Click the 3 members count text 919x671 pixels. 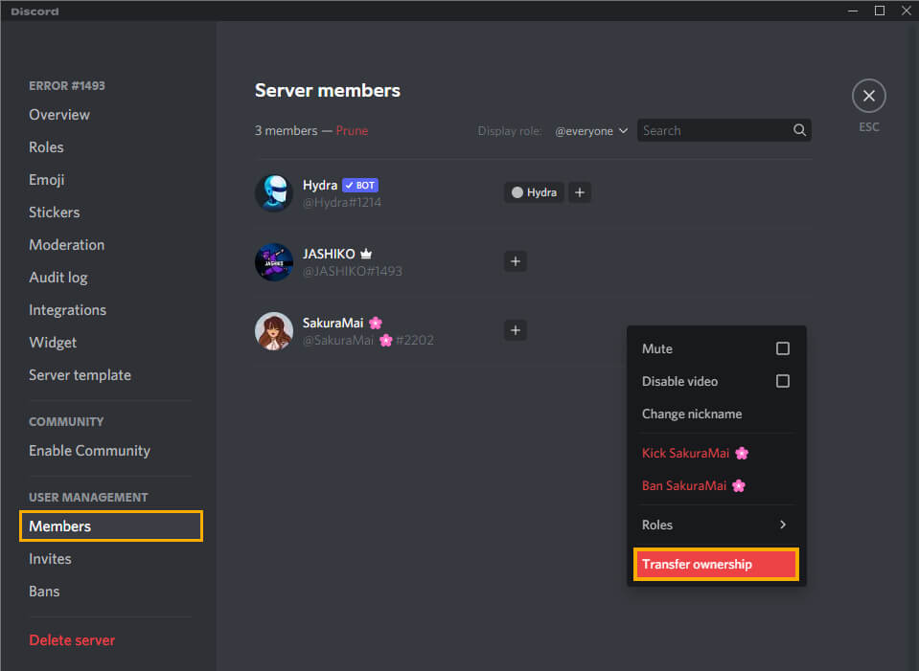286,130
